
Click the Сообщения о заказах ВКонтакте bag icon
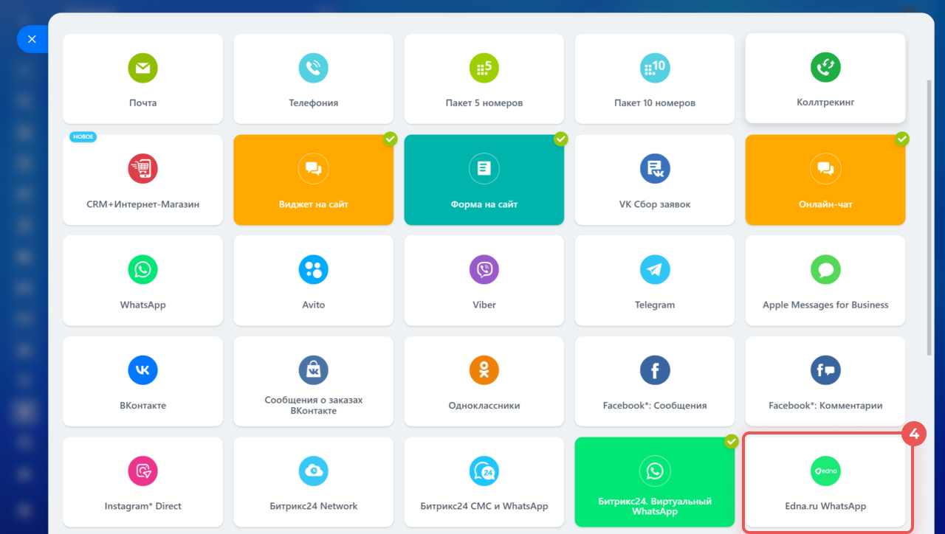coord(313,370)
